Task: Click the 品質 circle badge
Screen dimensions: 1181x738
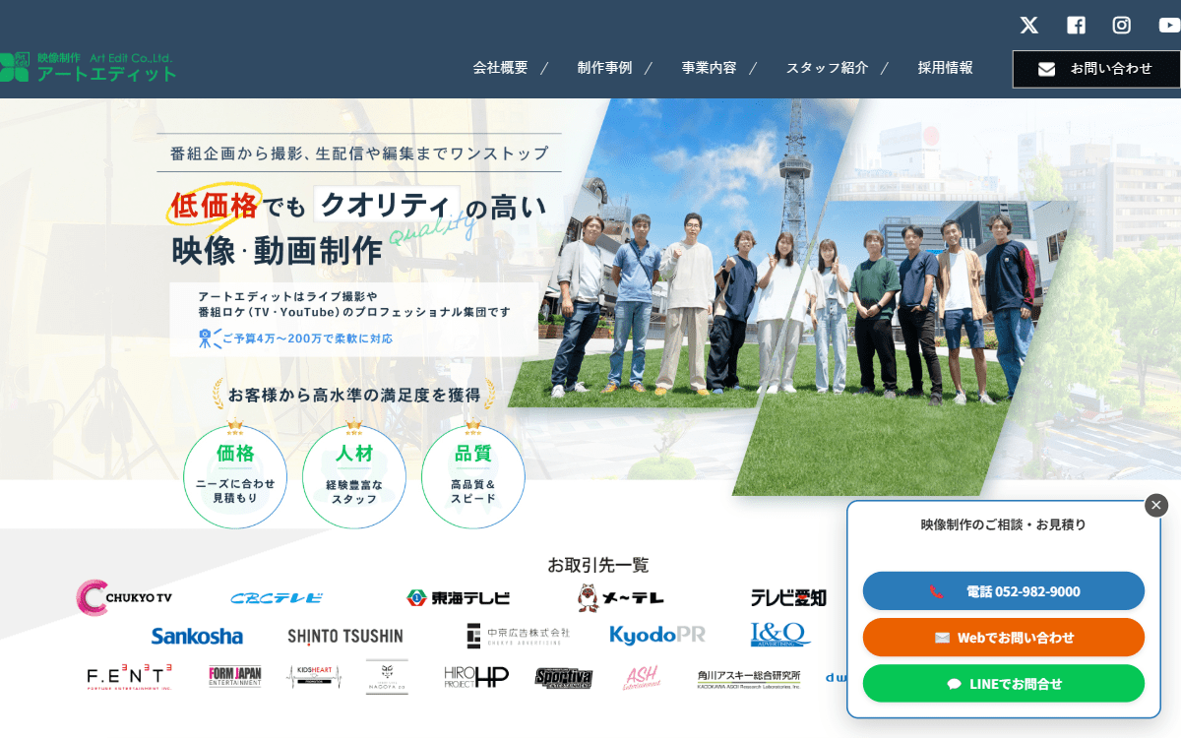Action: tap(473, 476)
